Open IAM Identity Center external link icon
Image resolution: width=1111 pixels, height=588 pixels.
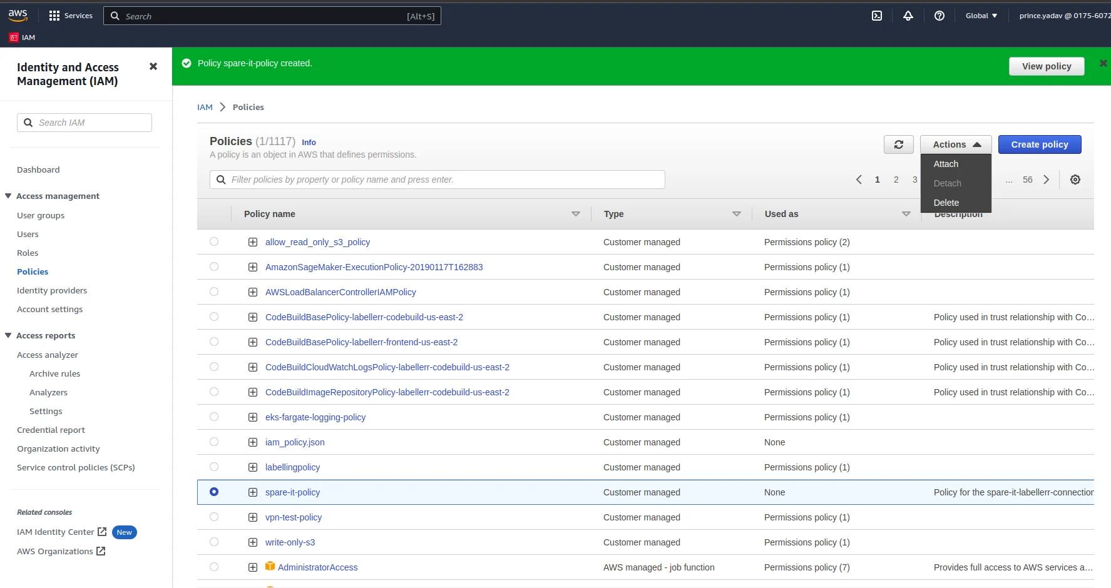click(102, 532)
